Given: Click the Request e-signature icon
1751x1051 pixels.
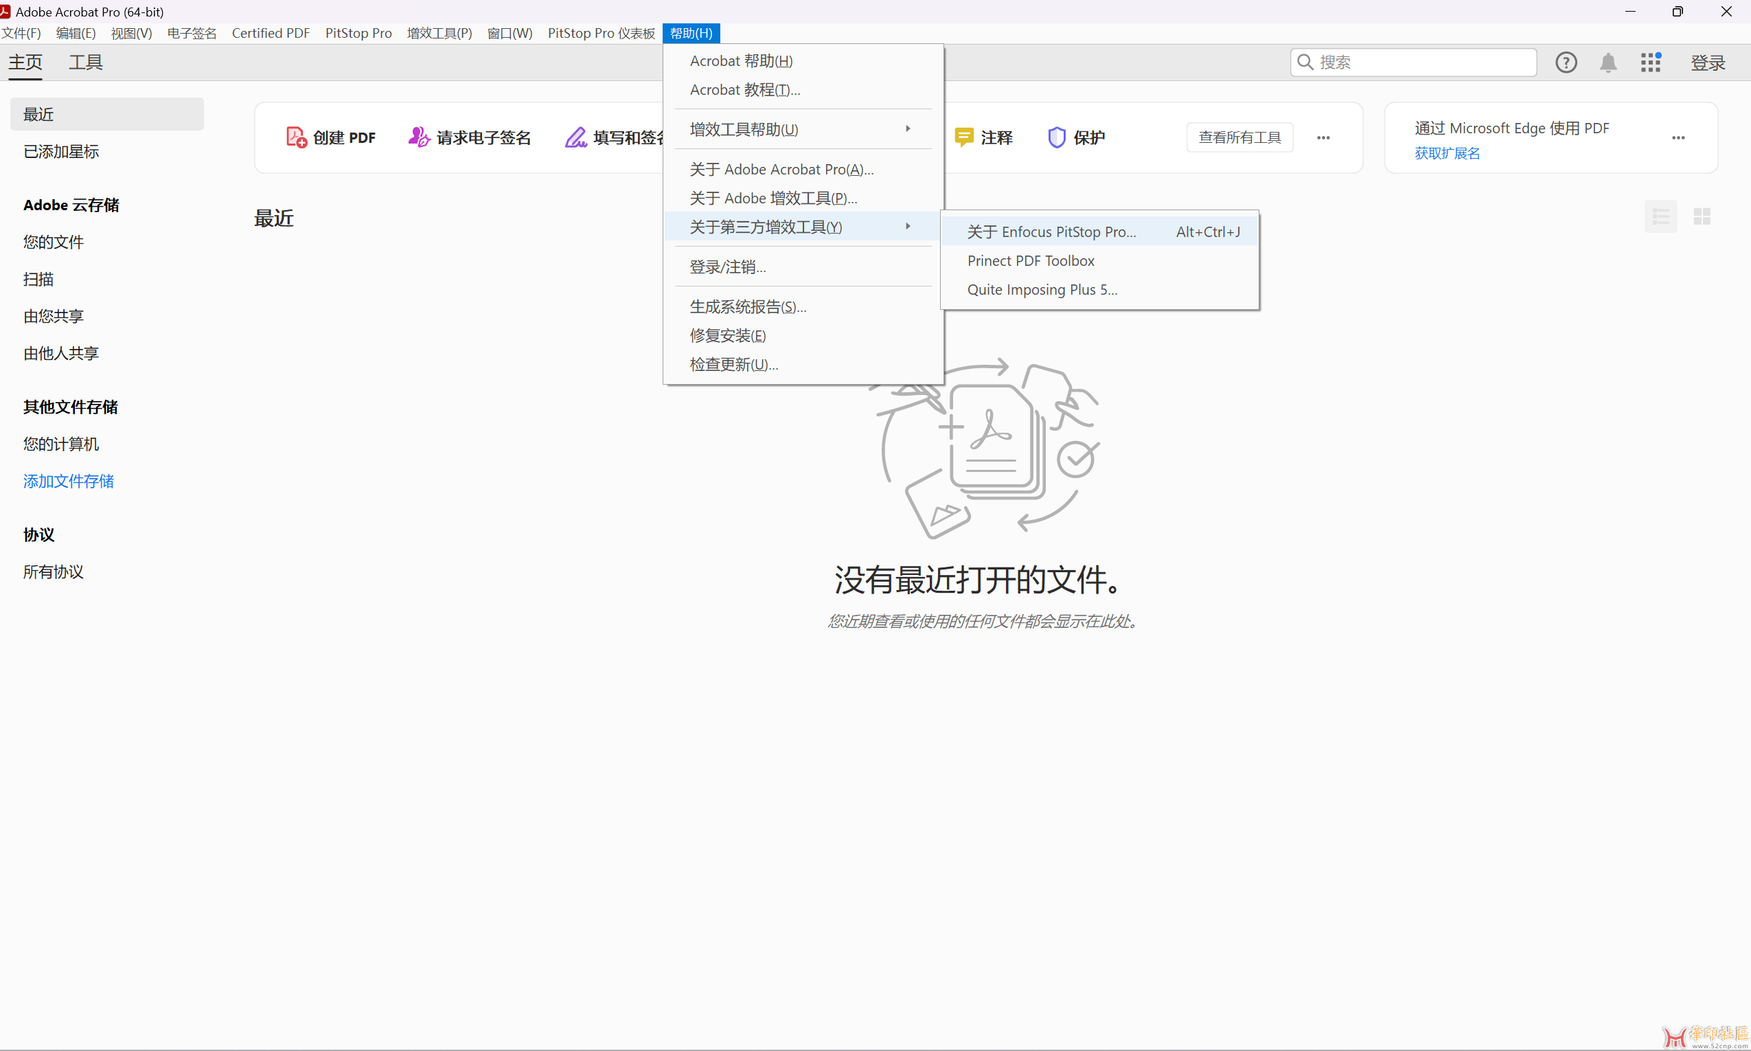Looking at the screenshot, I should click(419, 137).
